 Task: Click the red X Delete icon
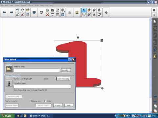pos(47,14)
